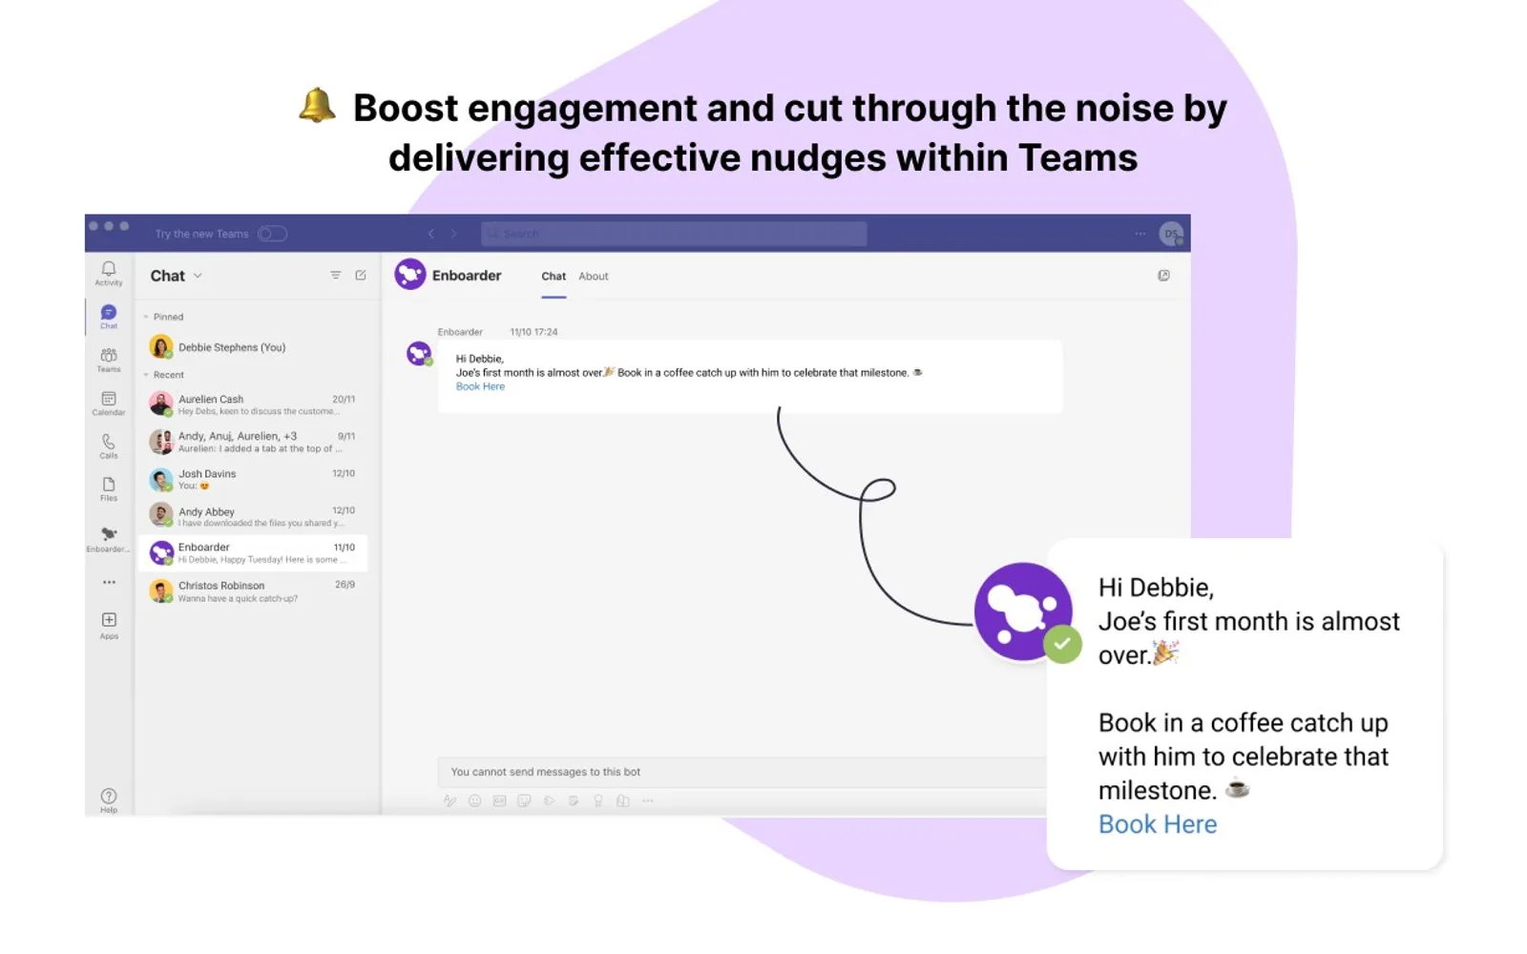Viewport: 1527px width, 954px height.
Task: Start a new chat compose icon
Action: (x=361, y=276)
